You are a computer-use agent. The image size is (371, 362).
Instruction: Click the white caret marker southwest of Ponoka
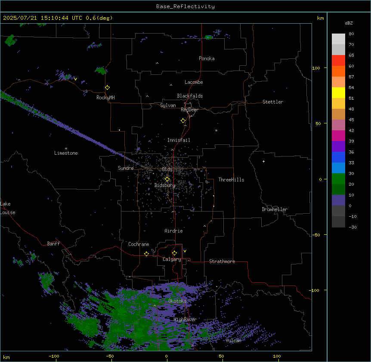tap(158, 63)
